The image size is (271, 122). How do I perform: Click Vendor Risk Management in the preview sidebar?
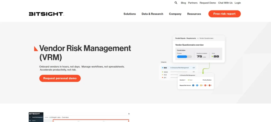(x=37, y=117)
